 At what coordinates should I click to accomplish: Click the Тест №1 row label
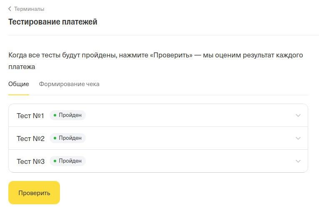pyautogui.click(x=30, y=116)
